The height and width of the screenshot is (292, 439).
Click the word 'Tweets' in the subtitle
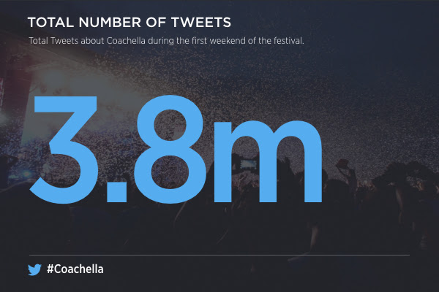[x=64, y=41]
